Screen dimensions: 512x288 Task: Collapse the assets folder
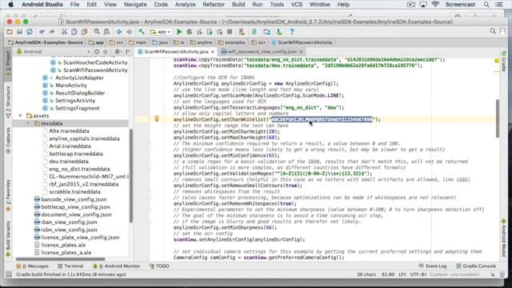click(x=20, y=115)
